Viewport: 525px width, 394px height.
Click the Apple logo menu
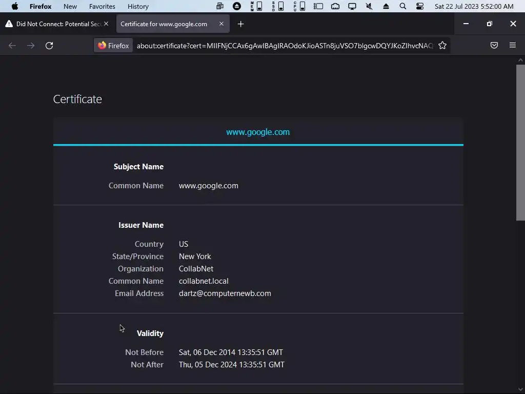pyautogui.click(x=15, y=6)
